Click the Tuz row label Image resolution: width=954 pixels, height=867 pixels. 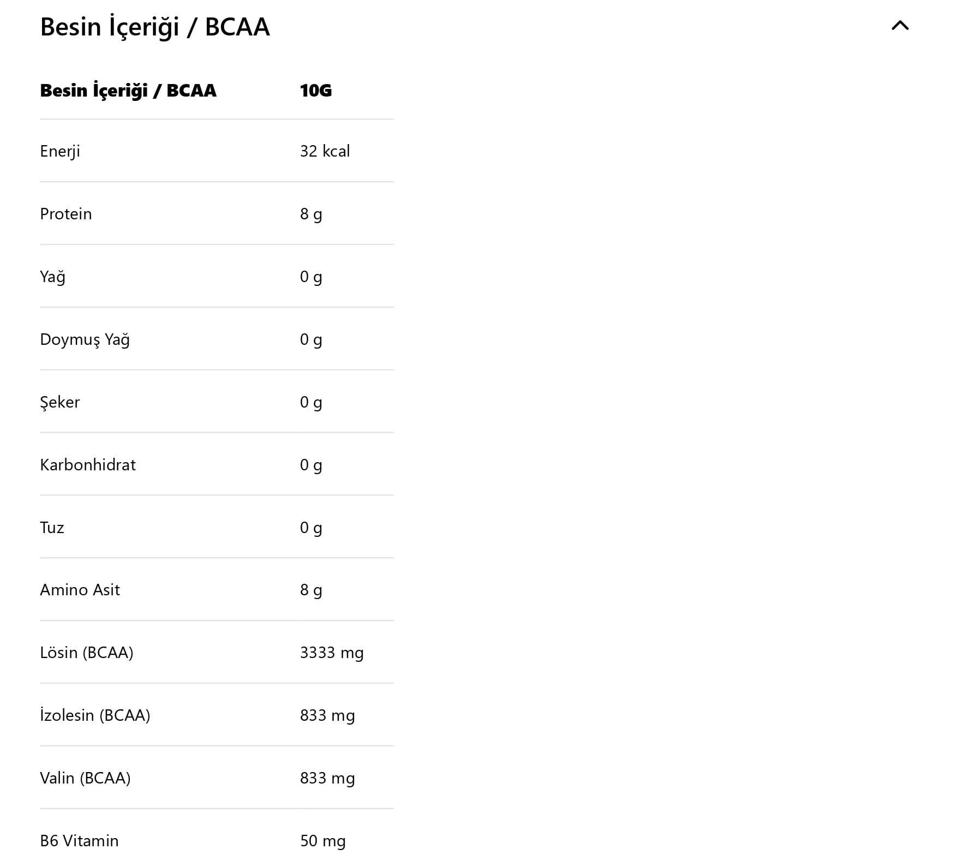52,528
